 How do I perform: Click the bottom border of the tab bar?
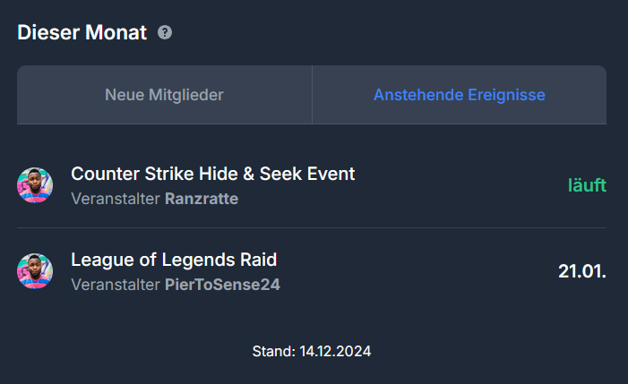tap(312, 124)
